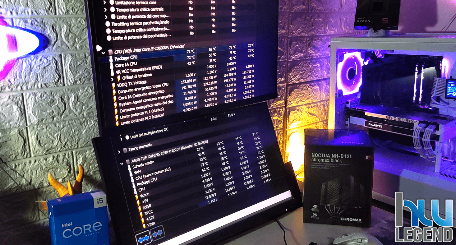Screen dimensions: 456x245
Task: Expand Limite di potenza del core sup row
Action: 106,17
